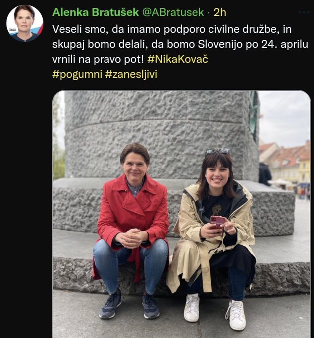The width and height of the screenshot is (314, 338).
Task: Click the navy blue sneakers in the photo
Action: 129,306
